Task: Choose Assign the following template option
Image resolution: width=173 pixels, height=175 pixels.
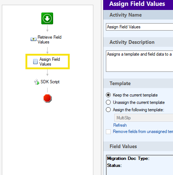Action: coord(108,110)
